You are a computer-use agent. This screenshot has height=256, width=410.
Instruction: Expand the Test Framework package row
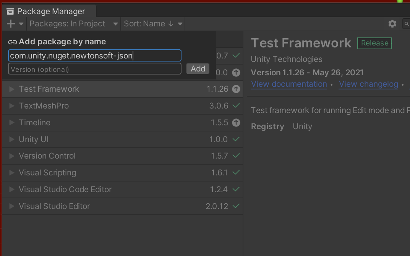click(x=11, y=89)
